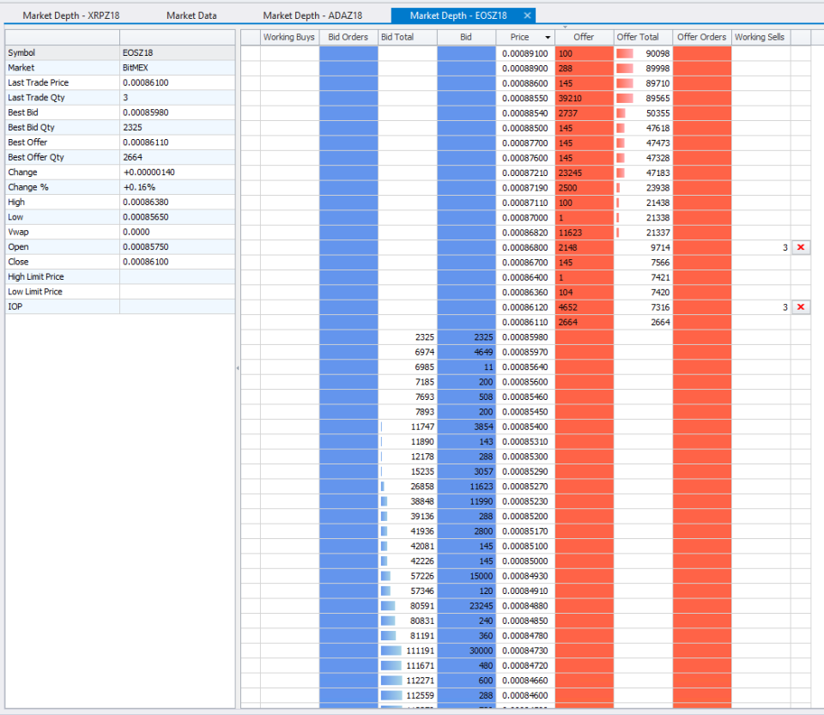
Task: Close the Market Depth - EOSZ18 tab
Action: (526, 15)
